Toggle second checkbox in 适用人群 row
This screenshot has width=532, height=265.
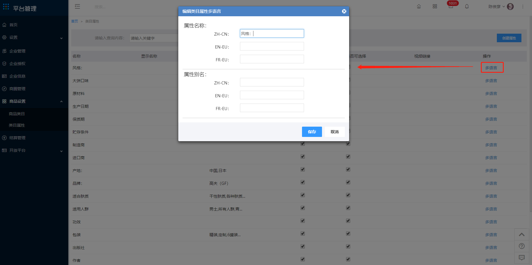[x=348, y=208]
